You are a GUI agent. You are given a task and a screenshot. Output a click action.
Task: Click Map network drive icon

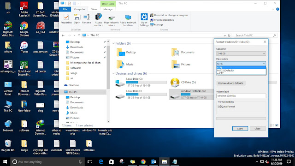(x=112, y=20)
